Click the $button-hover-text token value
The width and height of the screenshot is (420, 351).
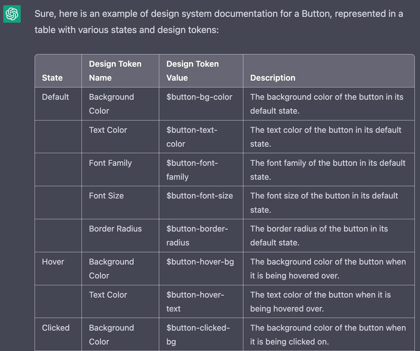pos(195,302)
